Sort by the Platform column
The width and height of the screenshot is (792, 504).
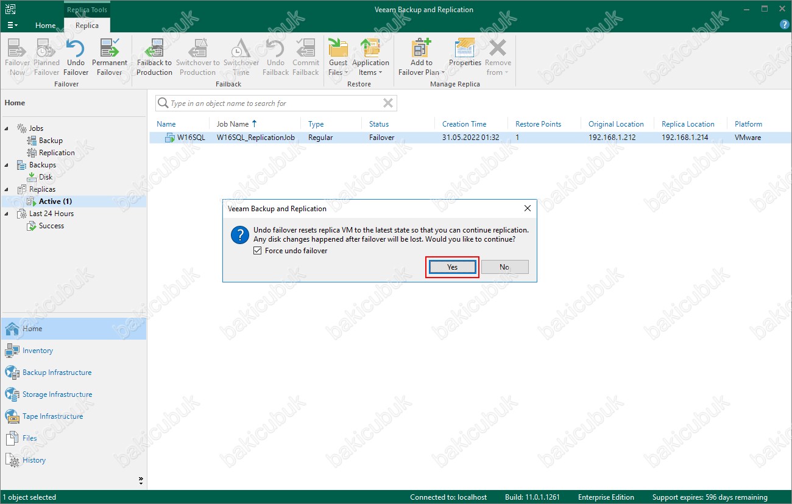click(748, 124)
